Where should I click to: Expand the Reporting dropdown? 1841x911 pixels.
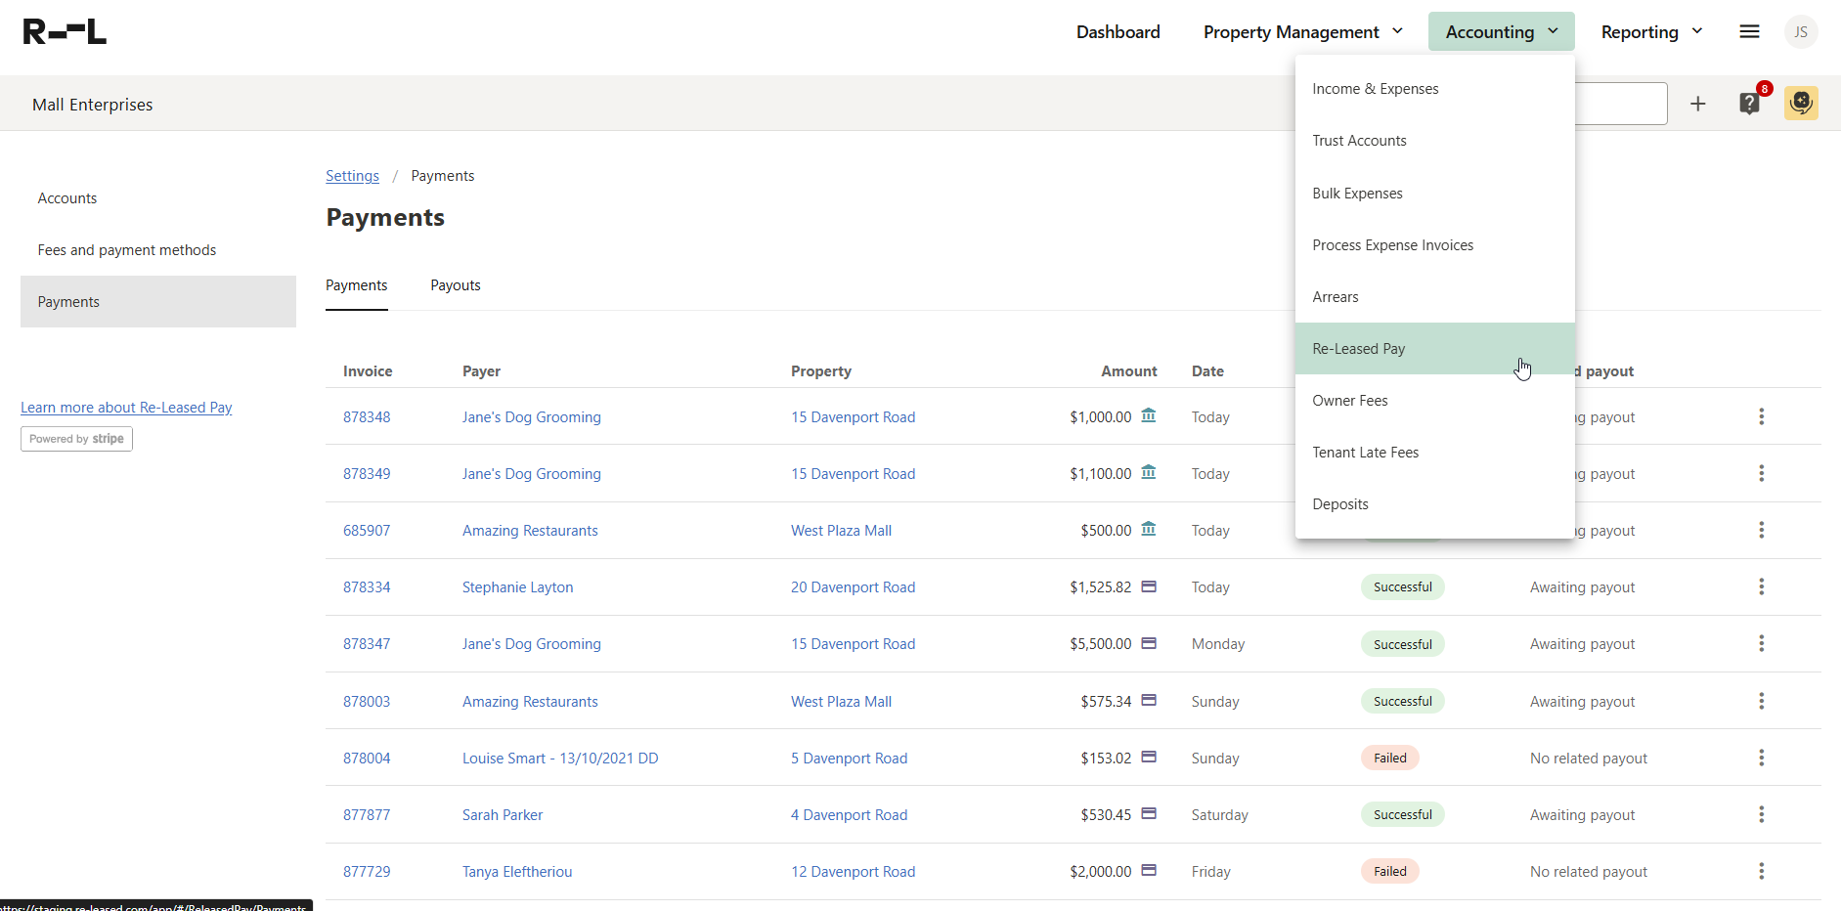1651,32
